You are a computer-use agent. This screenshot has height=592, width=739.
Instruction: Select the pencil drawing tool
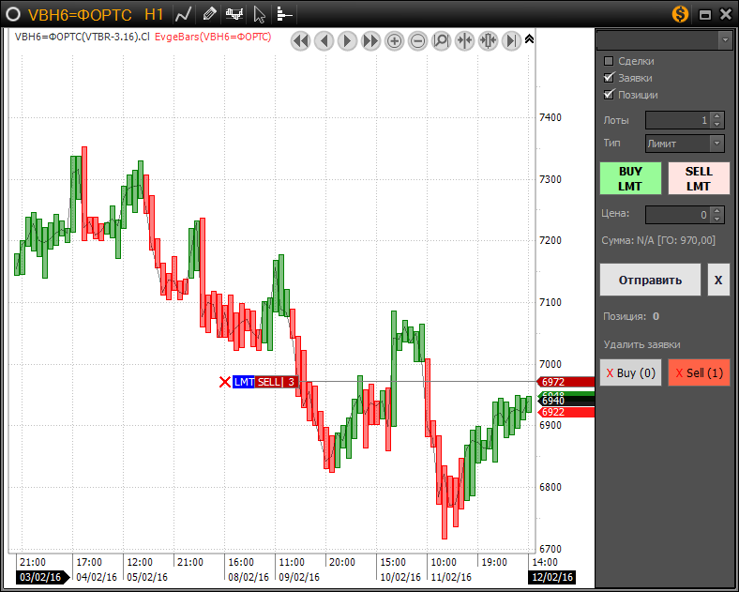coord(209,14)
